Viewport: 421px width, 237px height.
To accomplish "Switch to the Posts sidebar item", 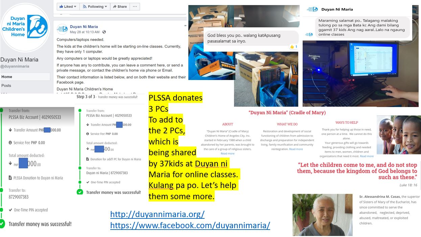I will pyautogui.click(x=6, y=85).
